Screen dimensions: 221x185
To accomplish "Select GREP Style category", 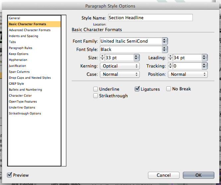I will pos(34,83).
